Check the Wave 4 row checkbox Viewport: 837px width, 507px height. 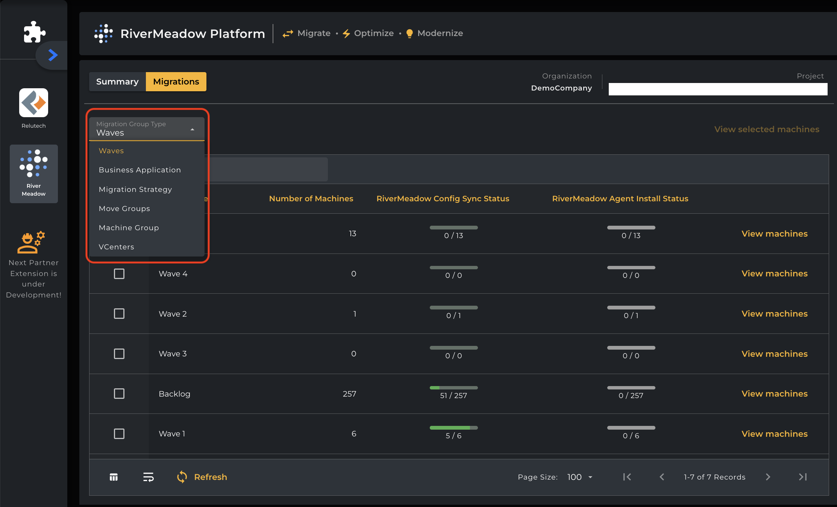coord(119,274)
